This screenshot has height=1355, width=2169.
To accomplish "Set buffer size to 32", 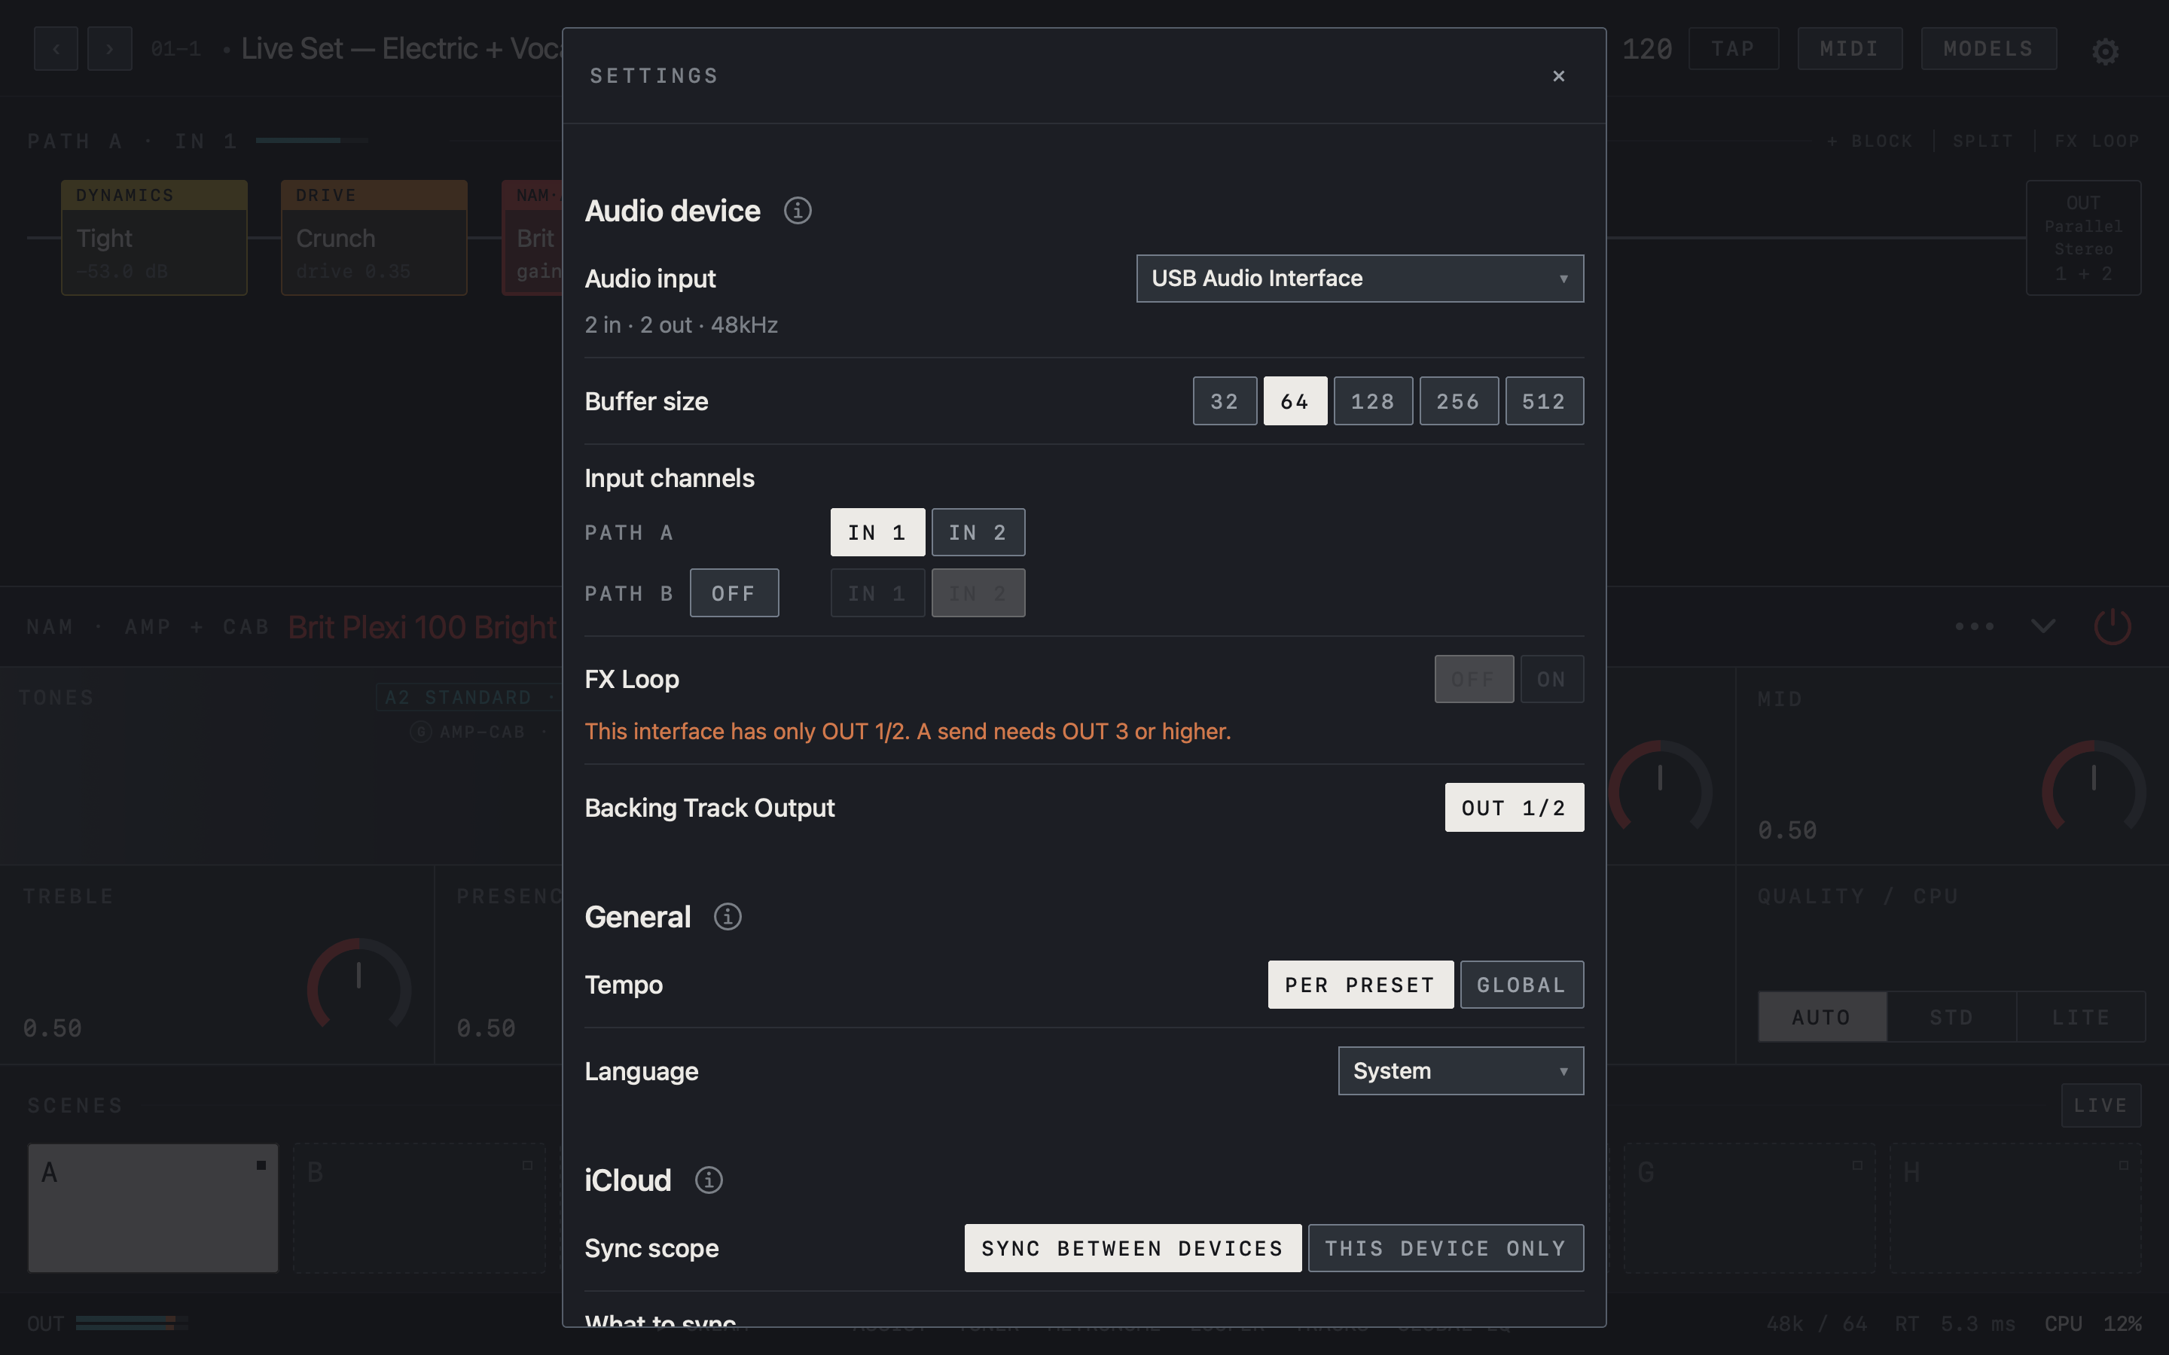I will pyautogui.click(x=1225, y=401).
